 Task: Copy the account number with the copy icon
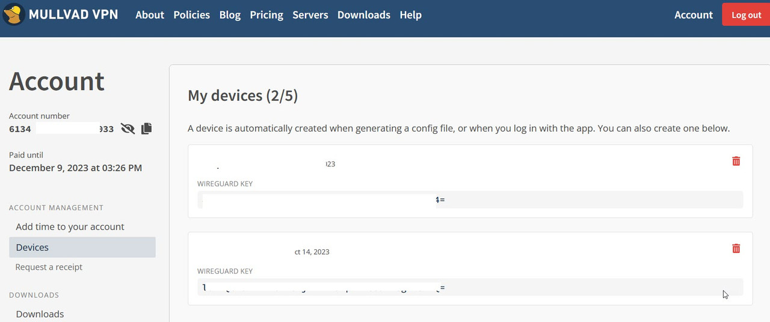pyautogui.click(x=146, y=129)
